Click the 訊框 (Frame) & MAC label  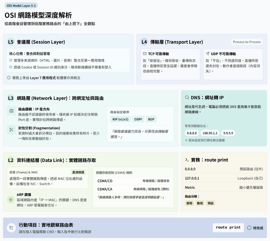click(24, 172)
